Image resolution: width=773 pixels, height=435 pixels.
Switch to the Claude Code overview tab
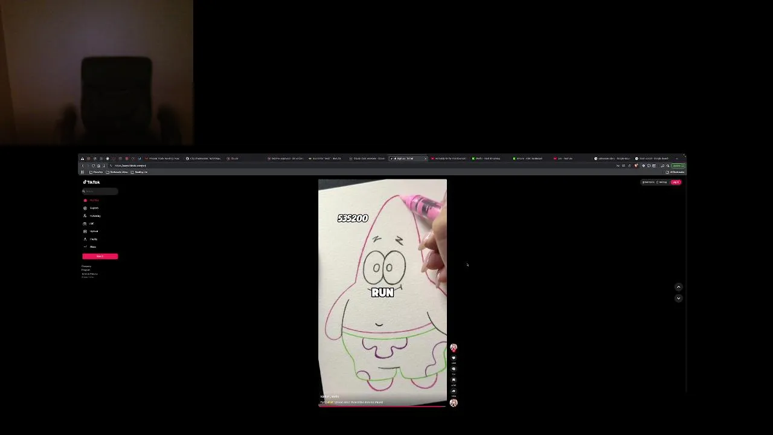click(367, 158)
